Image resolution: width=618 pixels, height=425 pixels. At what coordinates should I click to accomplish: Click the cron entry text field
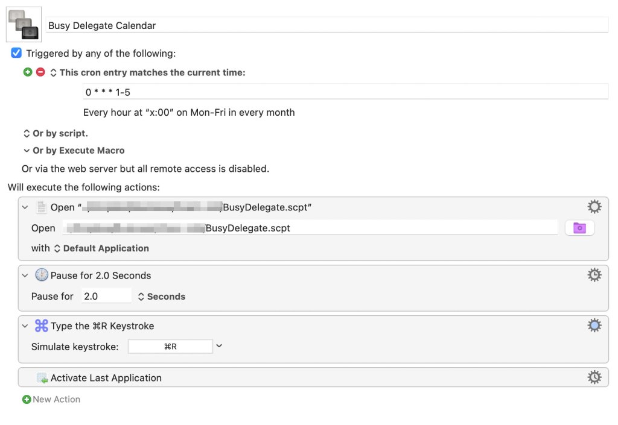pos(345,92)
